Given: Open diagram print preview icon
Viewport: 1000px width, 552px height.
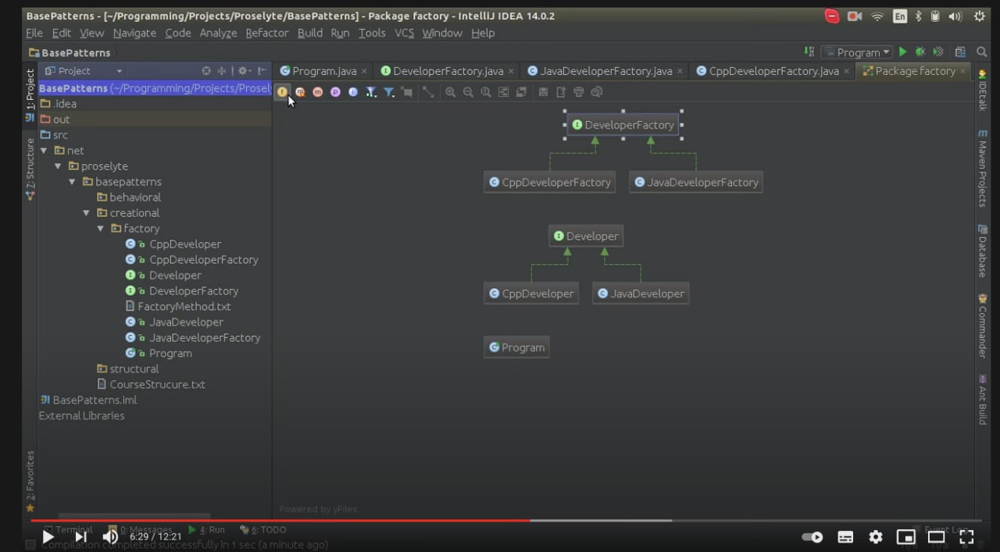Looking at the screenshot, I should 597,92.
